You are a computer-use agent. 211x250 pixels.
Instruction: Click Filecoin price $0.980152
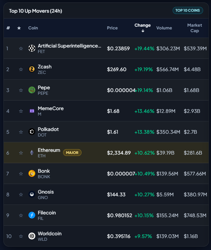point(120,215)
